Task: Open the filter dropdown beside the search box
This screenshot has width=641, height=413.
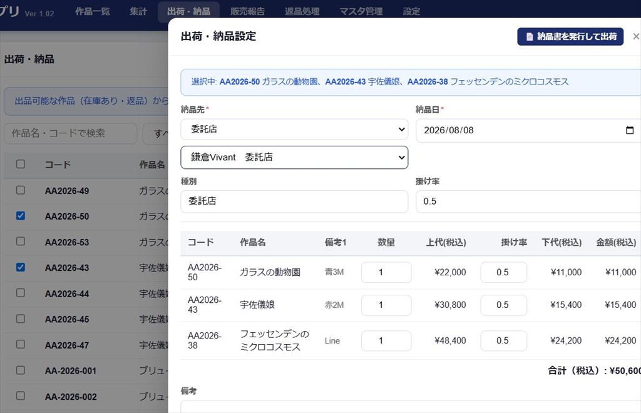Action: (156, 133)
